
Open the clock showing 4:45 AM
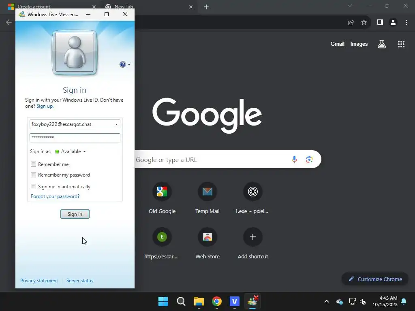[385, 301]
